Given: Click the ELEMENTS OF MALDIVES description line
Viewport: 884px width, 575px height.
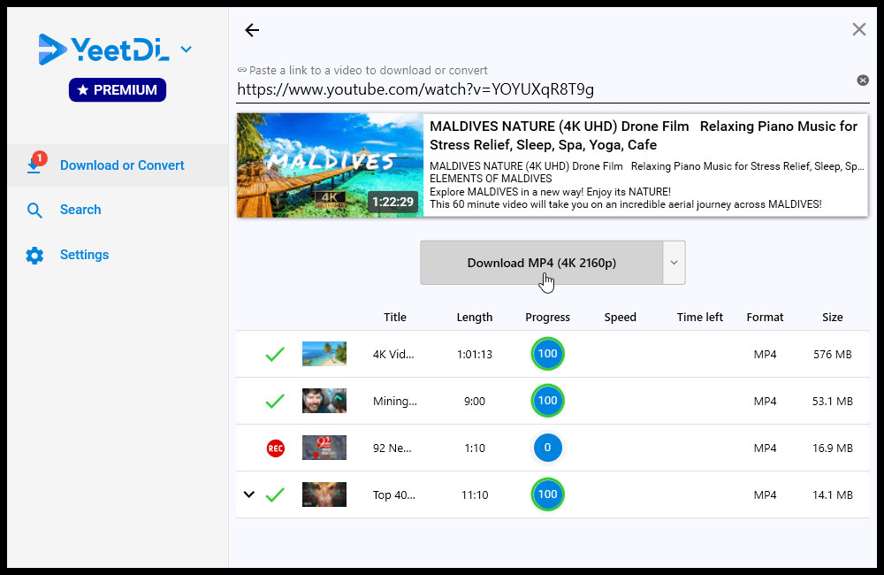Looking at the screenshot, I should [x=491, y=179].
